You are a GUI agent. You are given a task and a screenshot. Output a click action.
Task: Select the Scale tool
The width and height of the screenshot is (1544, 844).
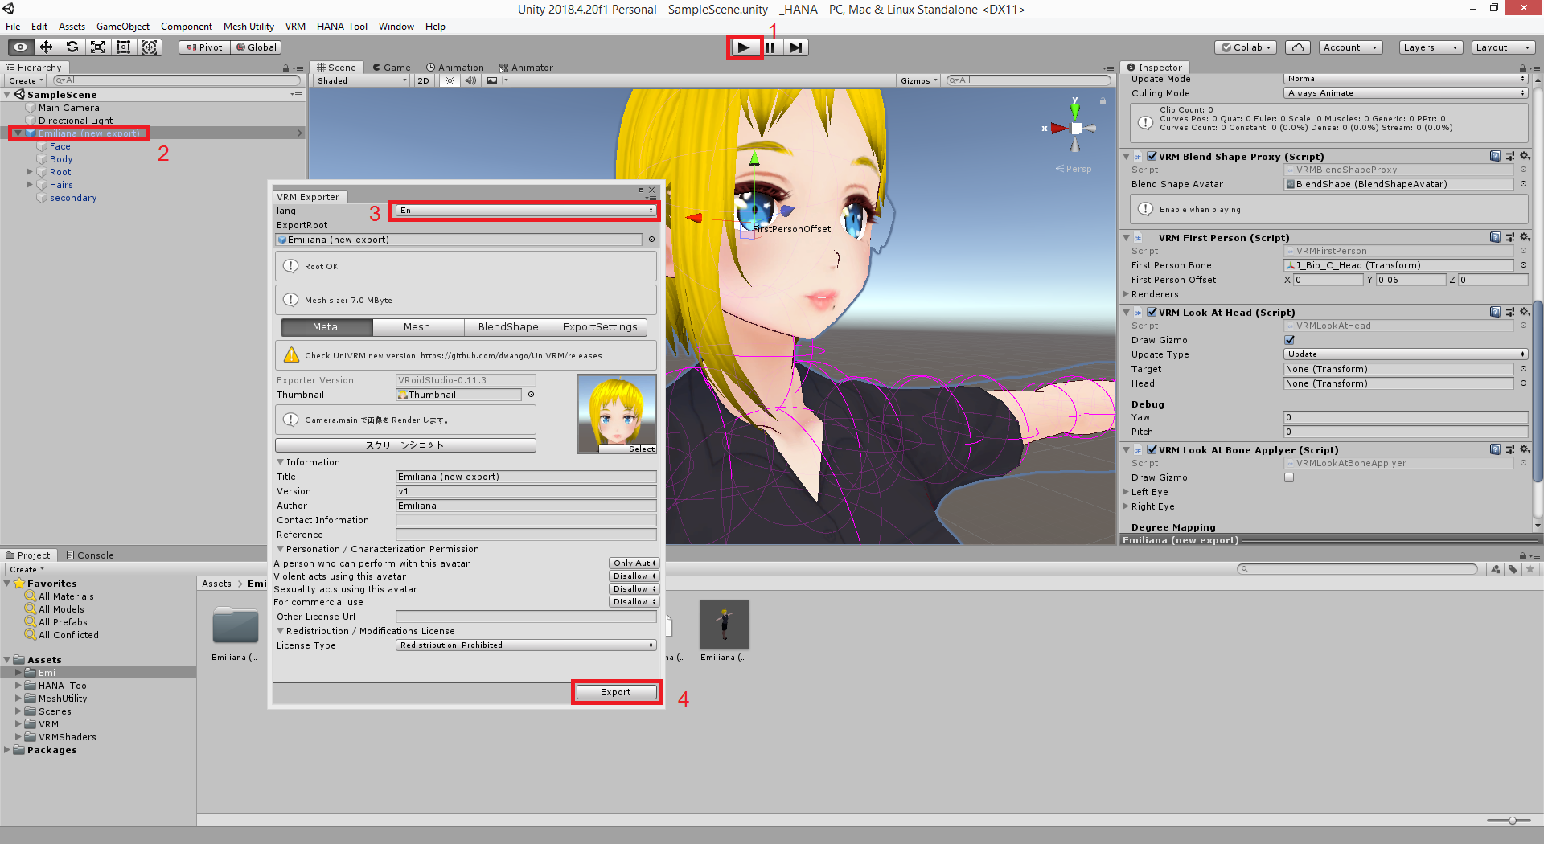tap(97, 47)
